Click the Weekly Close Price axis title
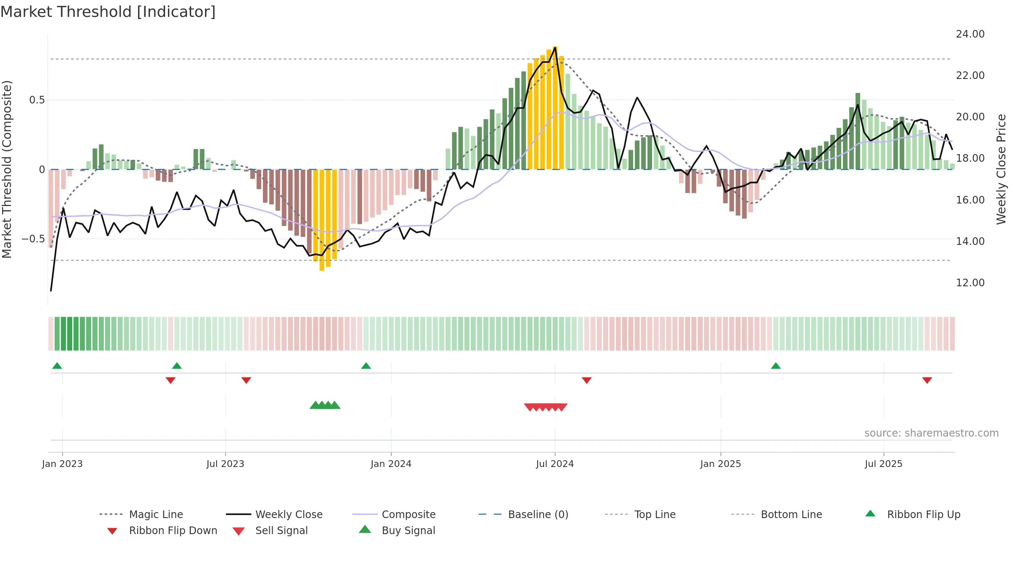Image resolution: width=1013 pixels, height=570 pixels. (x=1001, y=169)
